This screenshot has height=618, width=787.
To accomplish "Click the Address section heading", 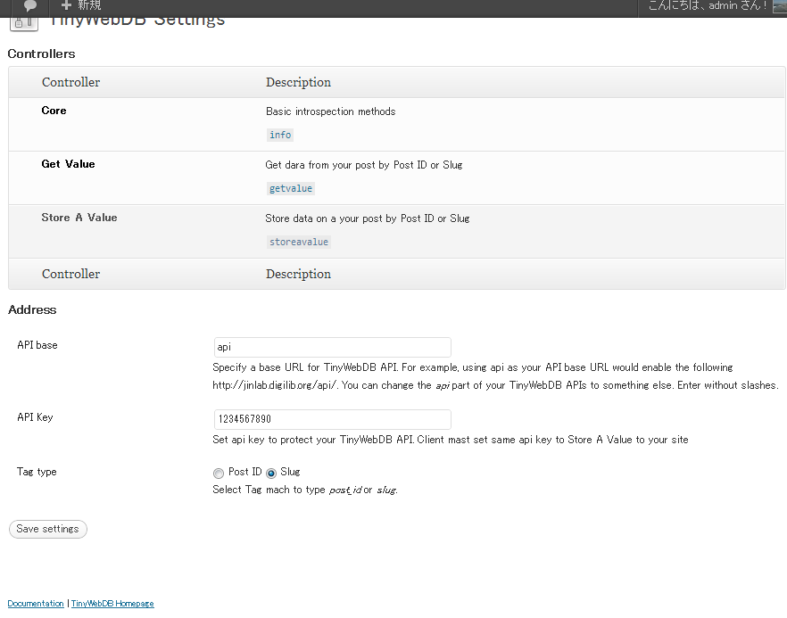I will pos(32,309).
